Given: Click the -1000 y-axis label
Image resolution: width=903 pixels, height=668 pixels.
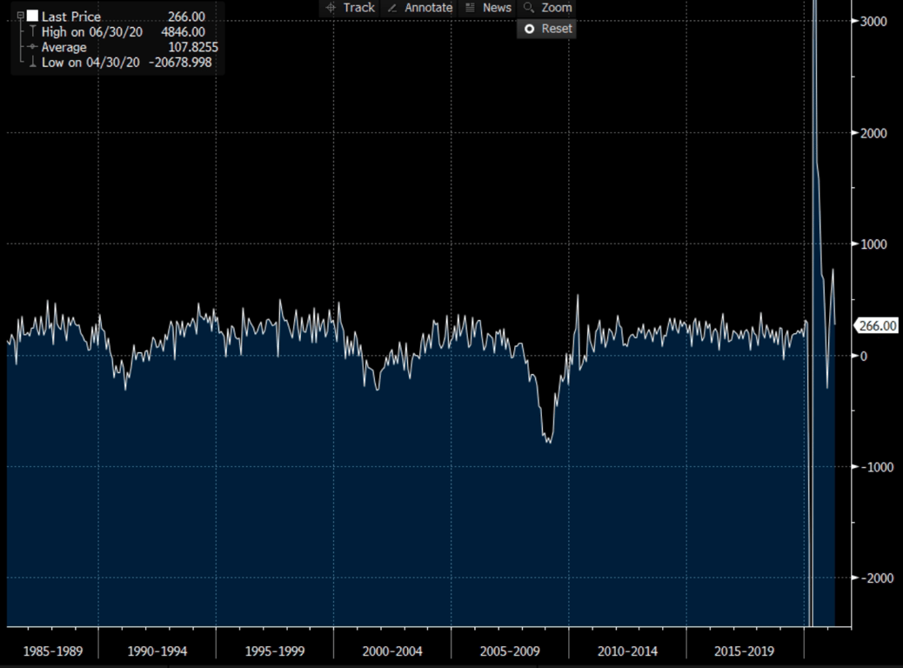Looking at the screenshot, I should pyautogui.click(x=878, y=467).
